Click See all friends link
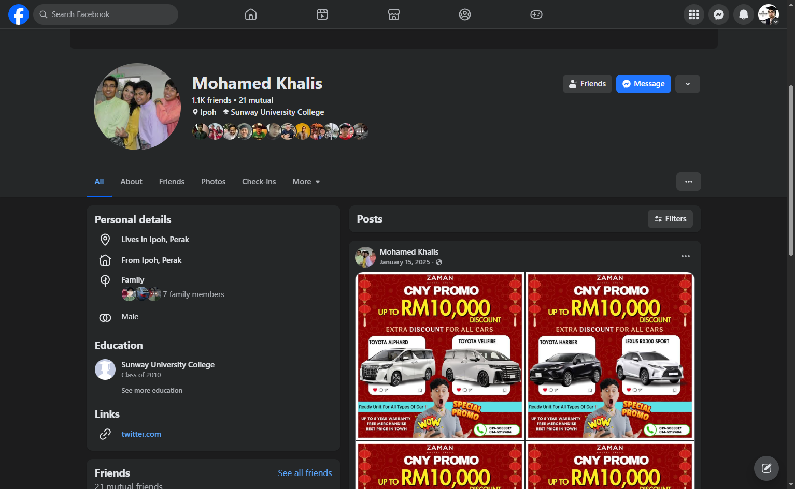Viewport: 795px width, 489px height. (305, 473)
